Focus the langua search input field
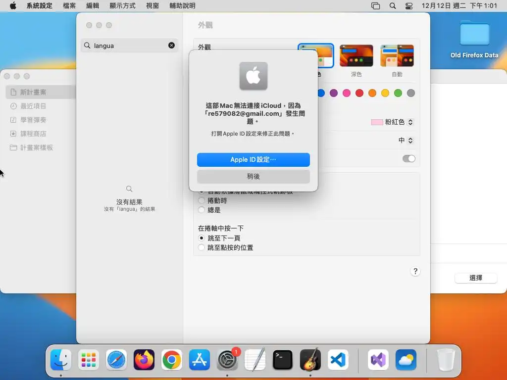The image size is (507, 380). [x=129, y=46]
